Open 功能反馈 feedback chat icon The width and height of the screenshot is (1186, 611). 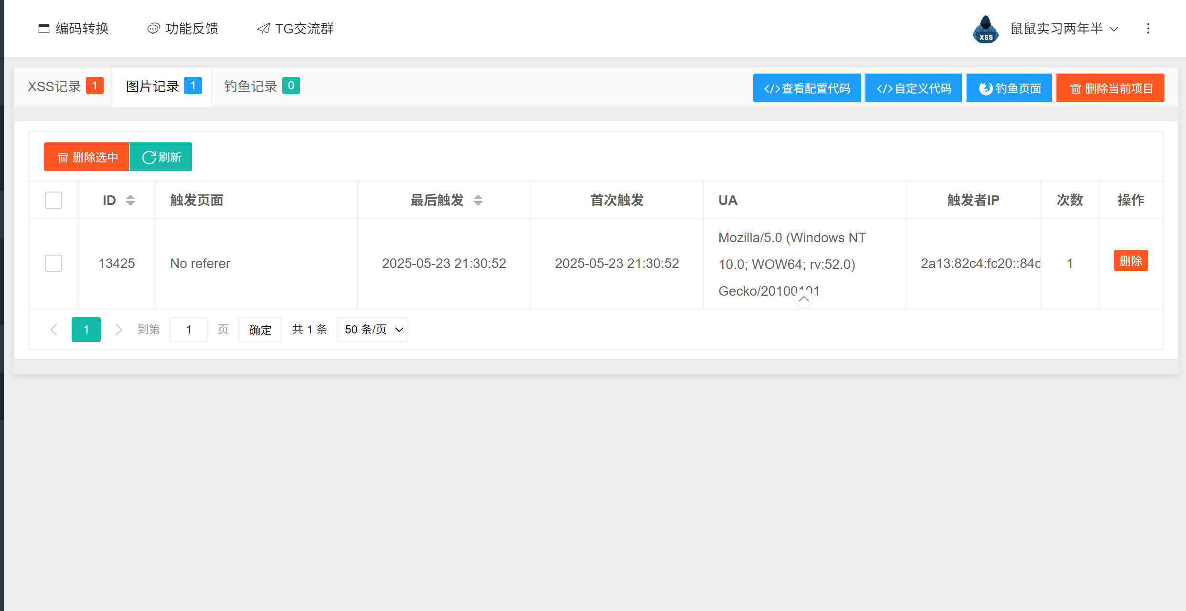tap(153, 29)
